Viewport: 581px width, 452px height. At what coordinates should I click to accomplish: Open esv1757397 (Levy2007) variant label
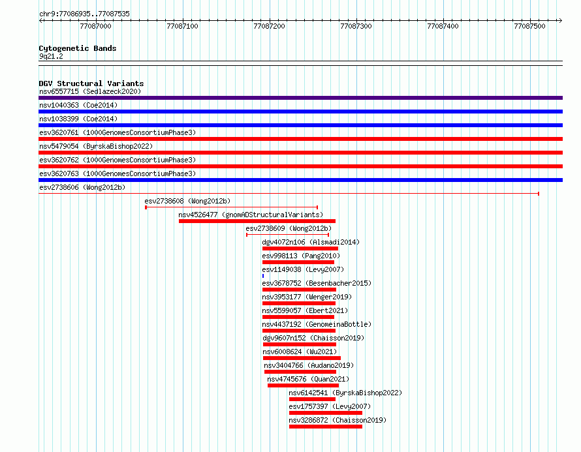330,406
